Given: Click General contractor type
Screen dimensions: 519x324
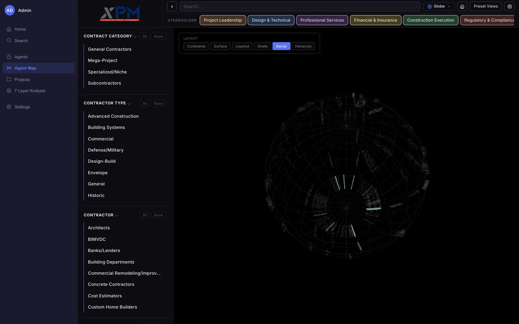Looking at the screenshot, I should [125, 184].
